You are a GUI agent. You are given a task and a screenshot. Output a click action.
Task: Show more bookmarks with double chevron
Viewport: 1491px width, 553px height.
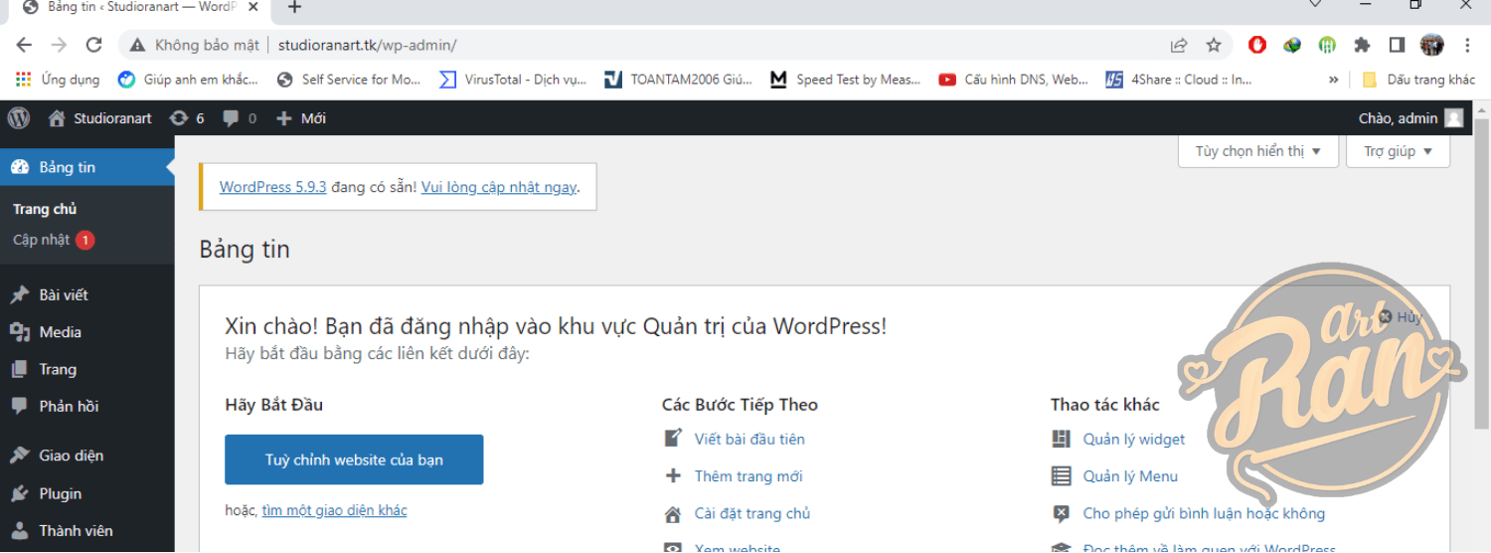(1333, 80)
